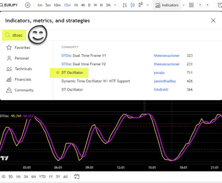Click the second T circle toolbar icon

tap(207, 5)
